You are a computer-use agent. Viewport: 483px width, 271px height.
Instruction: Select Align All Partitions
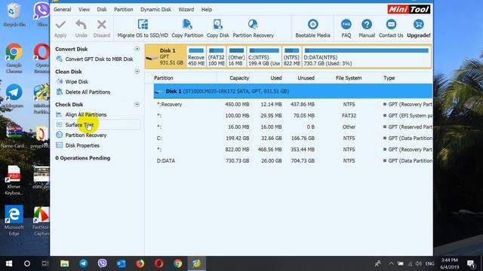point(82,114)
